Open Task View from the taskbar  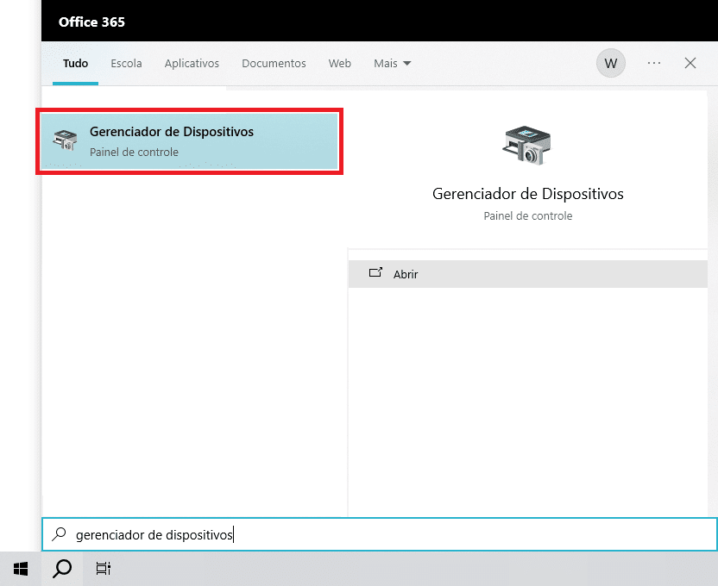coord(103,569)
